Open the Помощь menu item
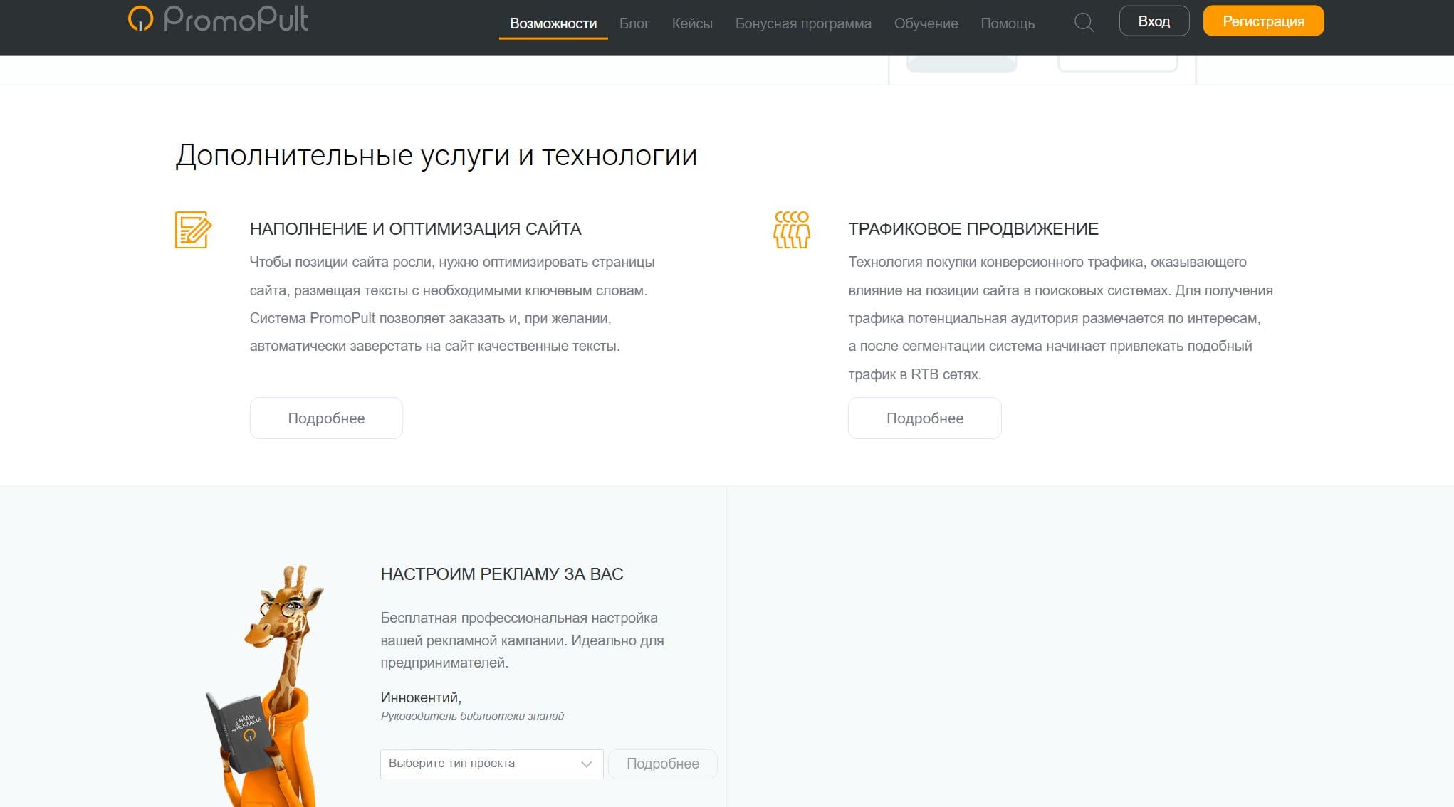 [x=1007, y=23]
